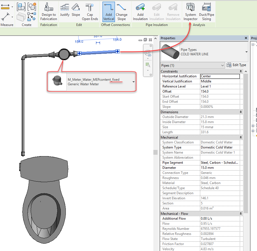Screen dimensions: 257x251
Task: Open the Design to Fabrication tool
Action: click(49, 12)
